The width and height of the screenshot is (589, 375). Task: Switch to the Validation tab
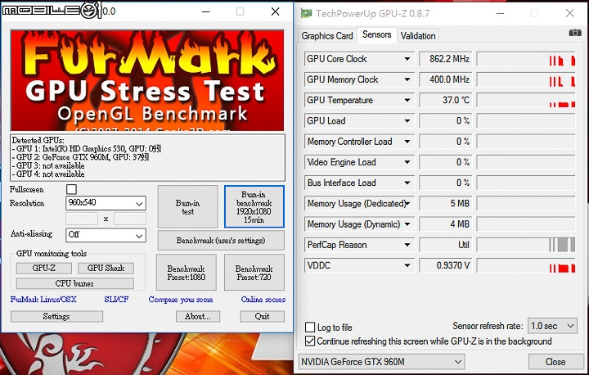(418, 36)
